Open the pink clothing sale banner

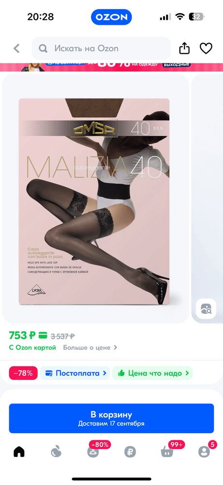click(111, 67)
